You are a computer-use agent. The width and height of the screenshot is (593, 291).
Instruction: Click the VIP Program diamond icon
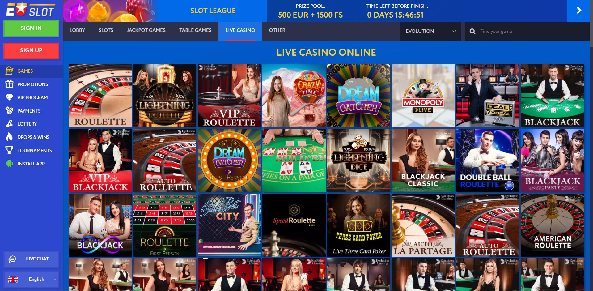point(9,97)
